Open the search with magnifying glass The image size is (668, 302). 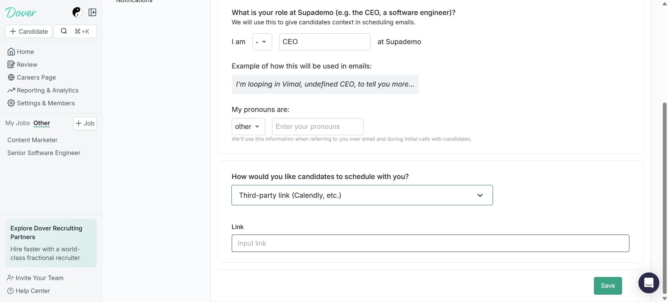tap(64, 31)
